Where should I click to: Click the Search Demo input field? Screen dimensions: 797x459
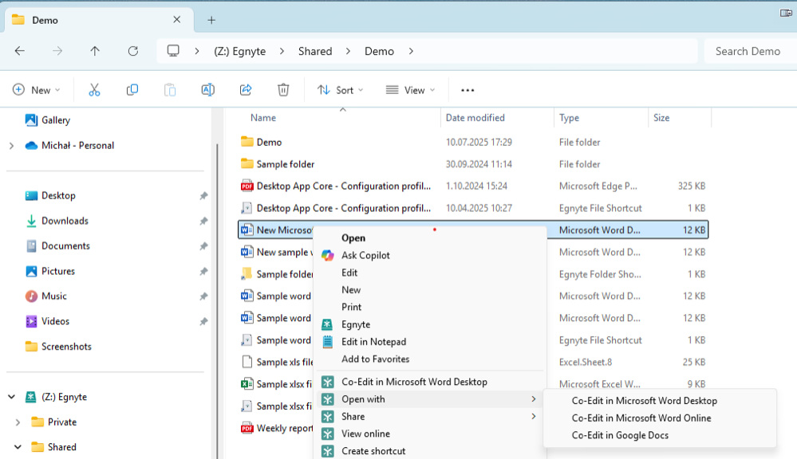point(748,51)
